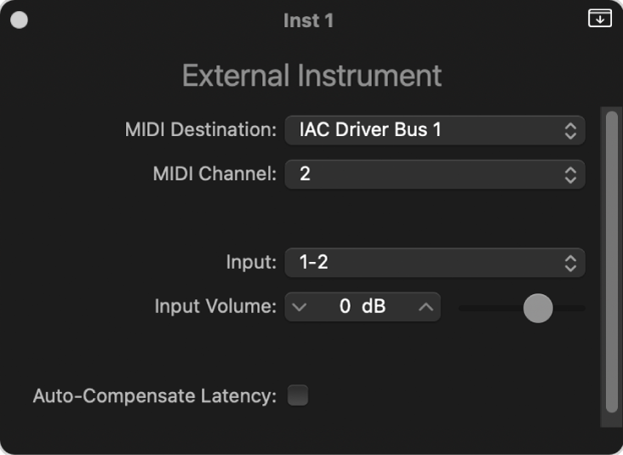
Task: Click the Input Volume label
Action: tap(215, 307)
